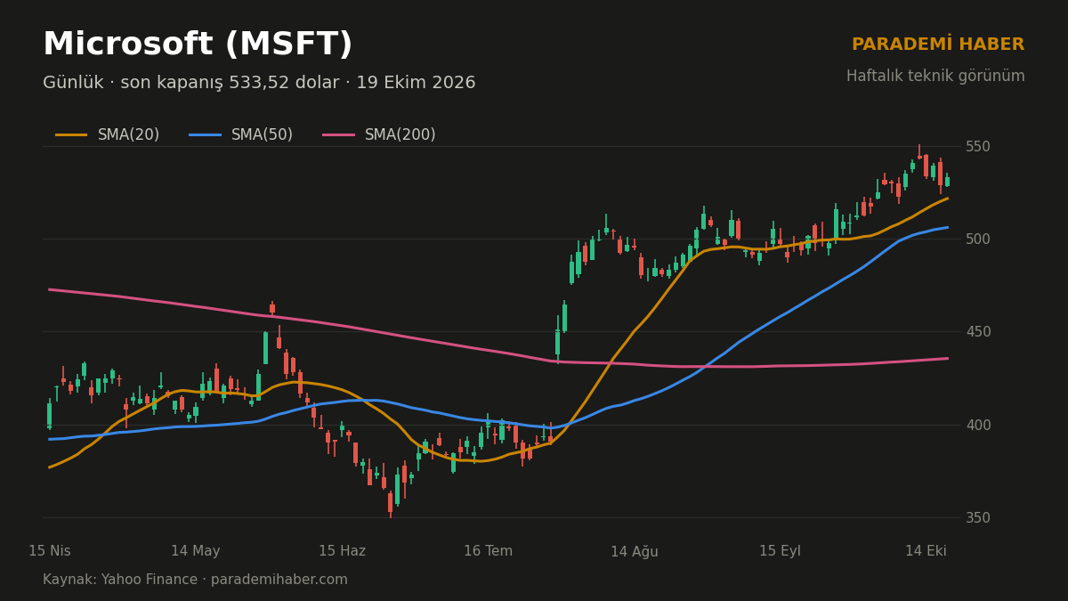Image resolution: width=1068 pixels, height=601 pixels.
Task: Click the 14 Eki date axis label
Action: click(x=926, y=551)
